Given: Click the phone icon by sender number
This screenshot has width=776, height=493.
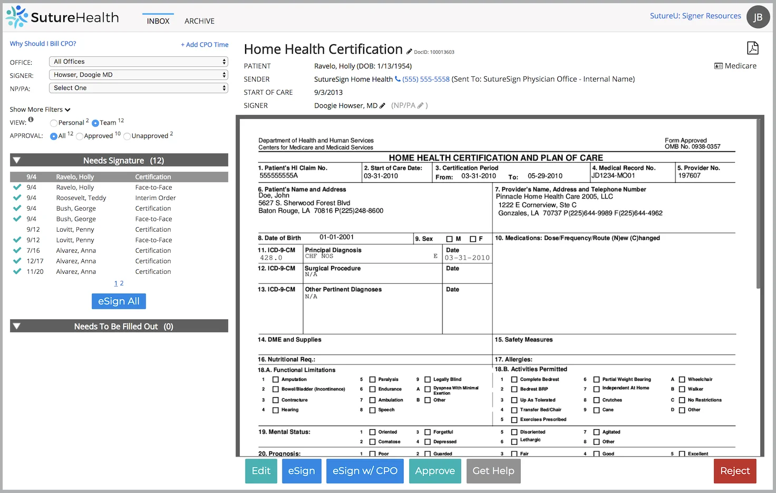Looking at the screenshot, I should [x=398, y=79].
